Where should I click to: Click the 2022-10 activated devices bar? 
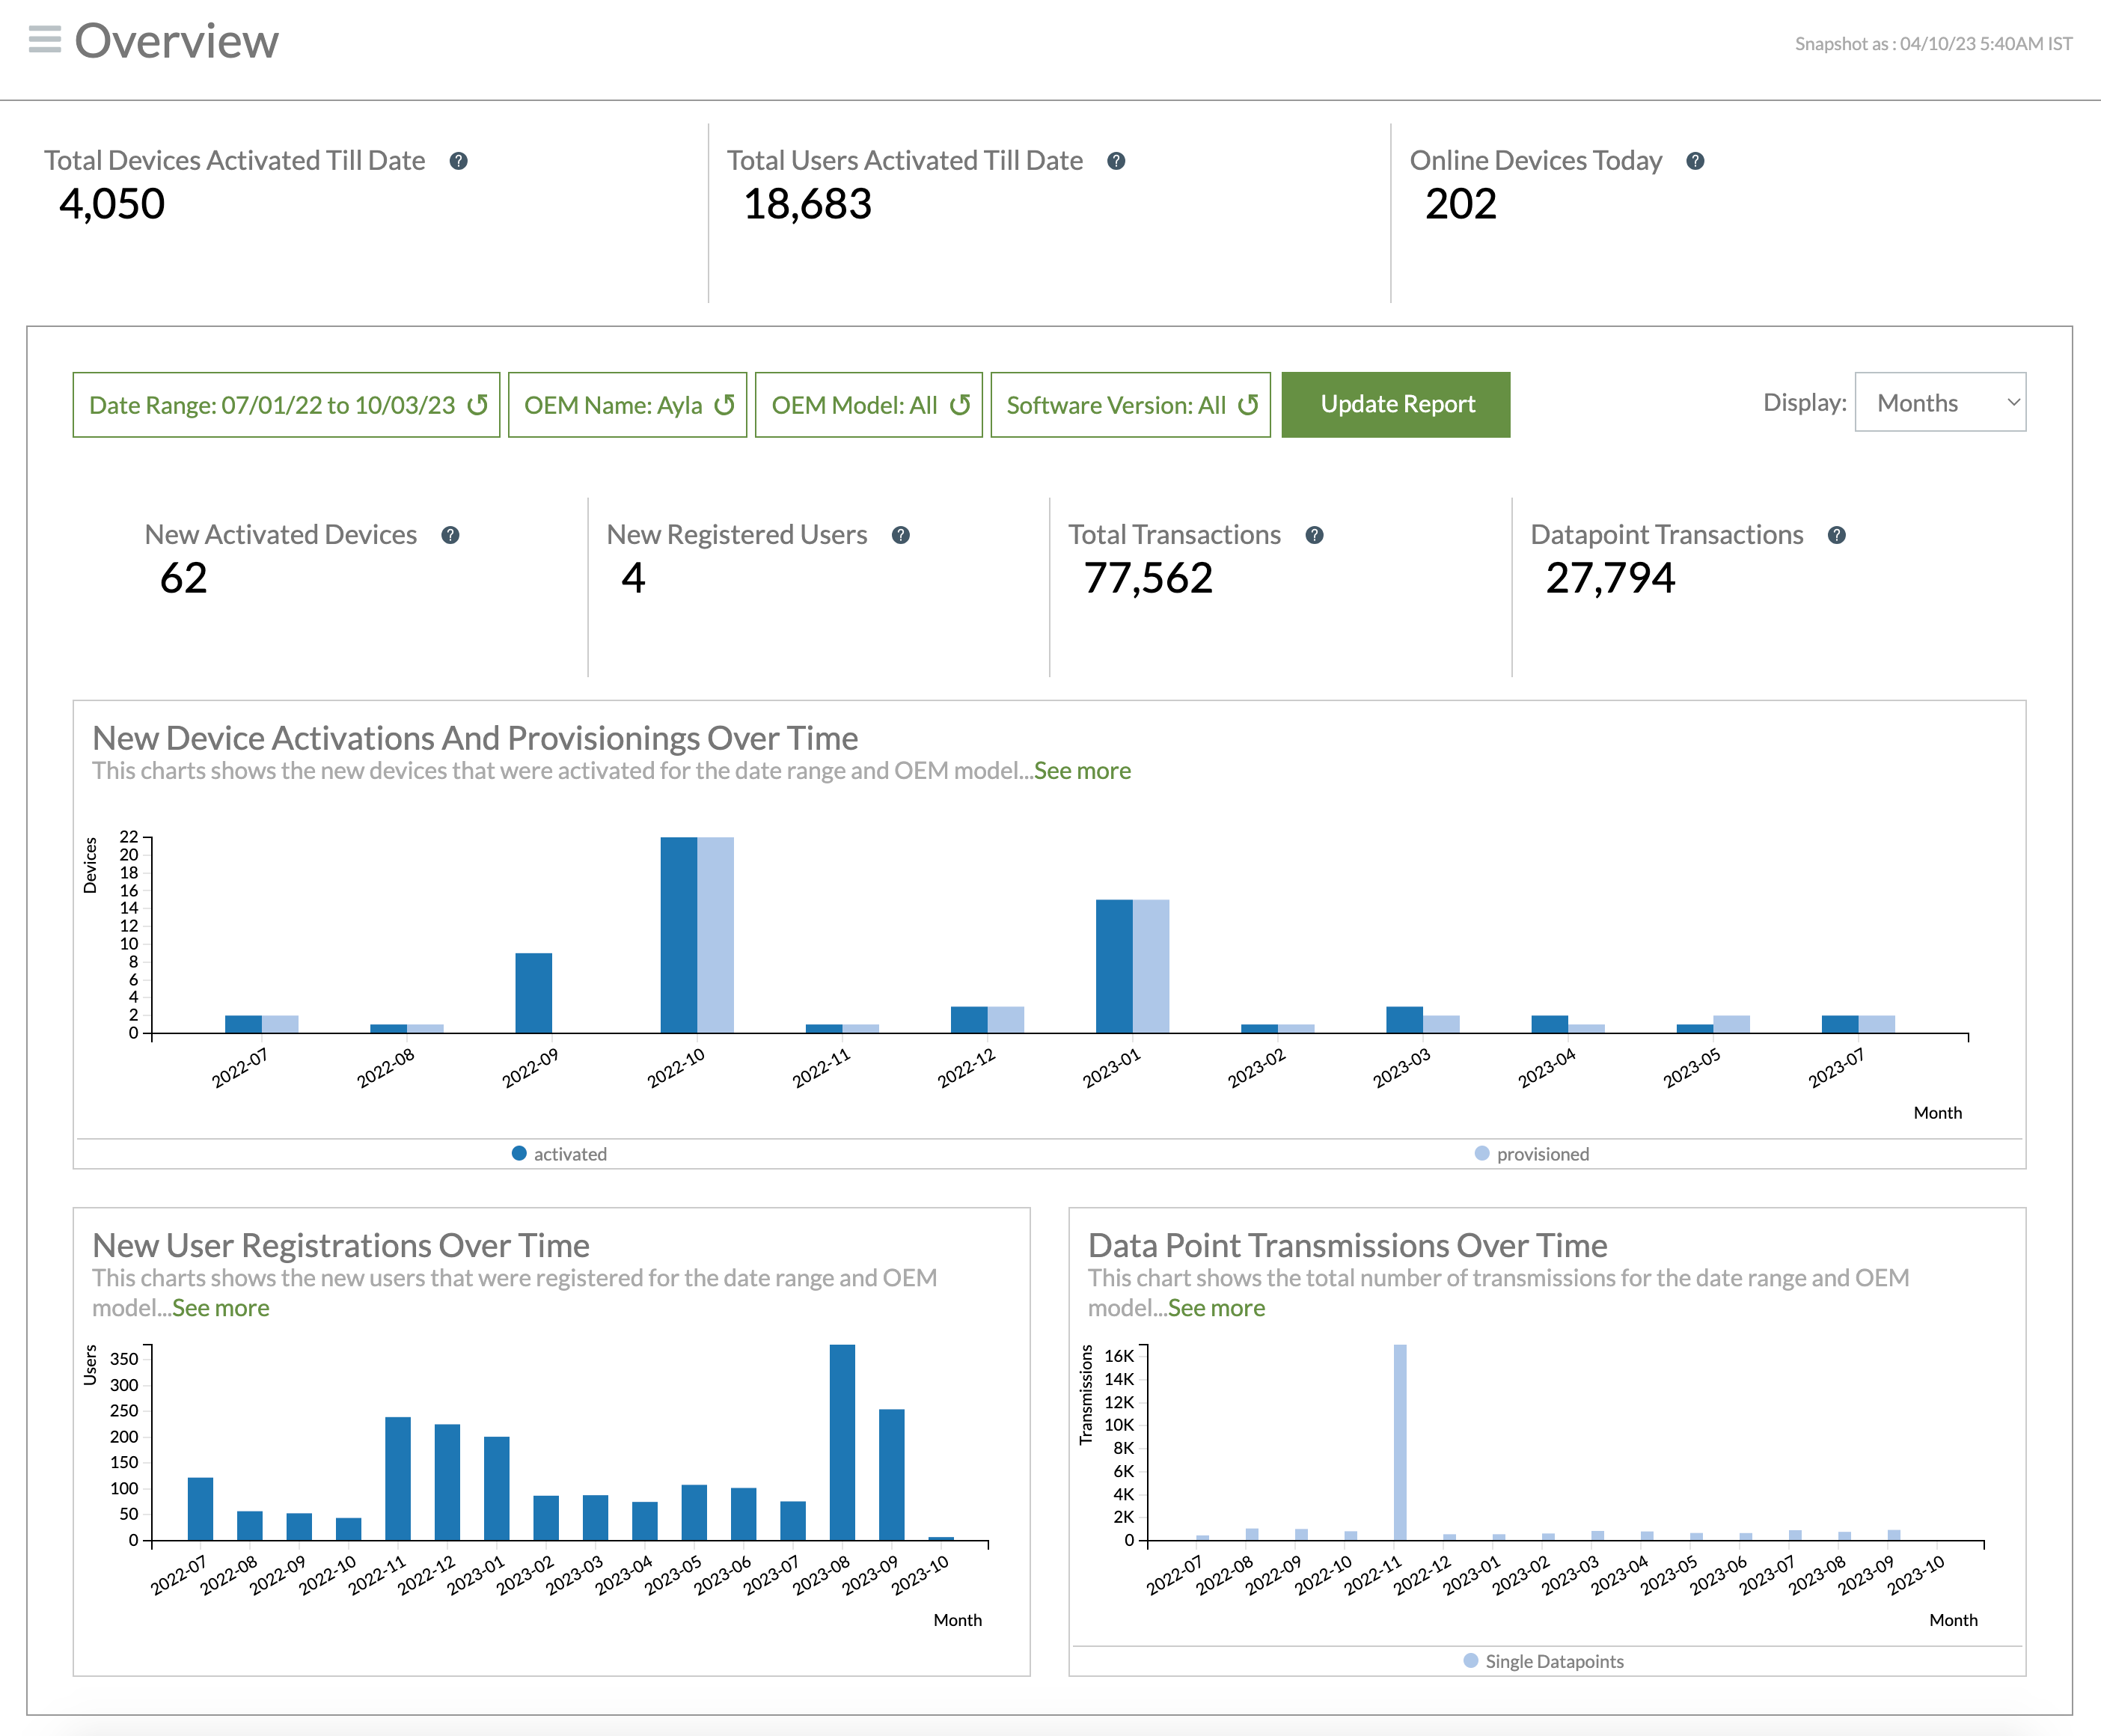[678, 935]
